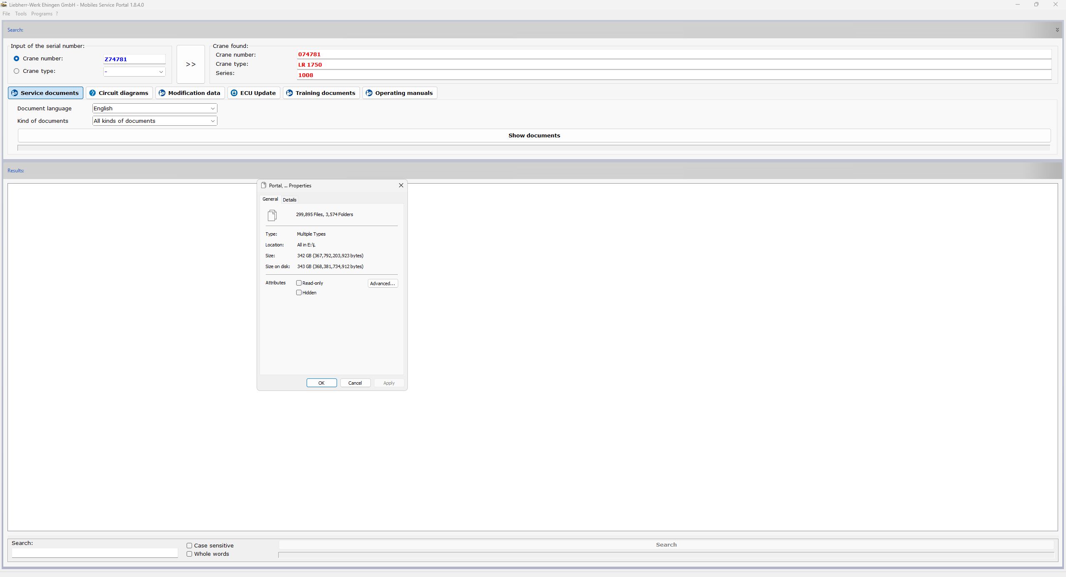Click the Operating manuals tab icon
1066x577 pixels.
click(369, 93)
